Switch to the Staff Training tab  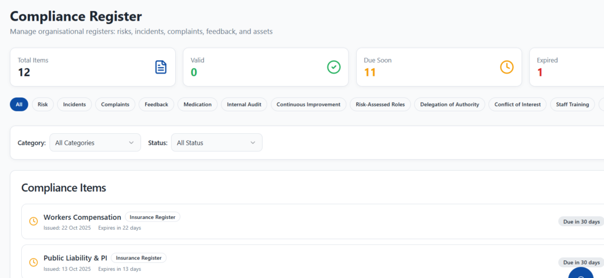click(572, 105)
